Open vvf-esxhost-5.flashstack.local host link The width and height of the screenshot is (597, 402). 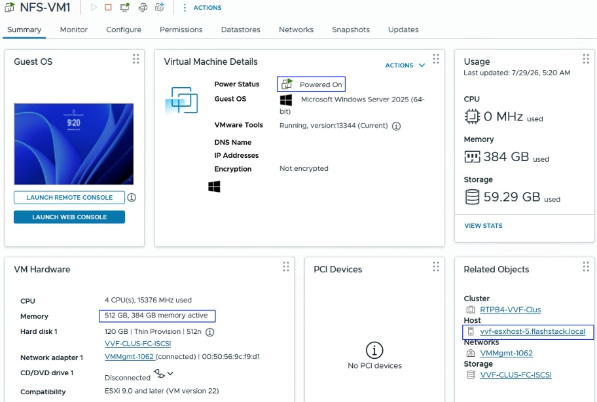click(533, 331)
